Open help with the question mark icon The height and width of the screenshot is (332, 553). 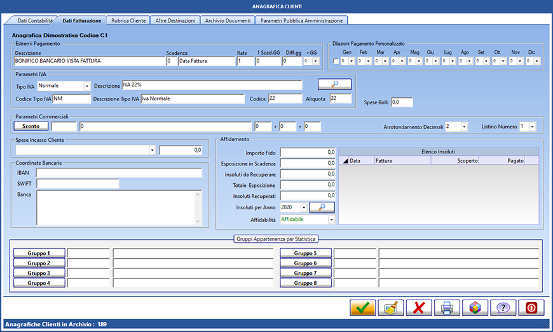(503, 308)
